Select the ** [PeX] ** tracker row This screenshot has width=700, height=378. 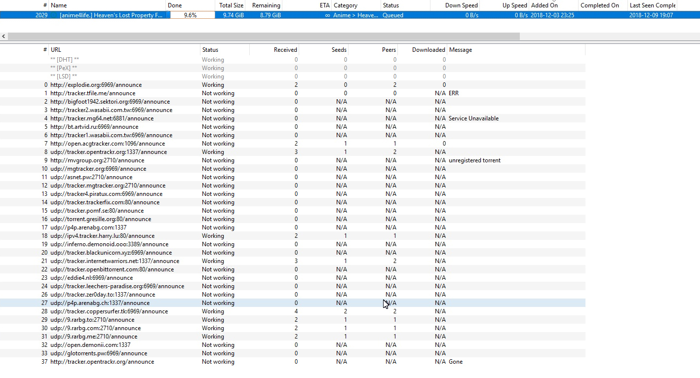click(293, 68)
